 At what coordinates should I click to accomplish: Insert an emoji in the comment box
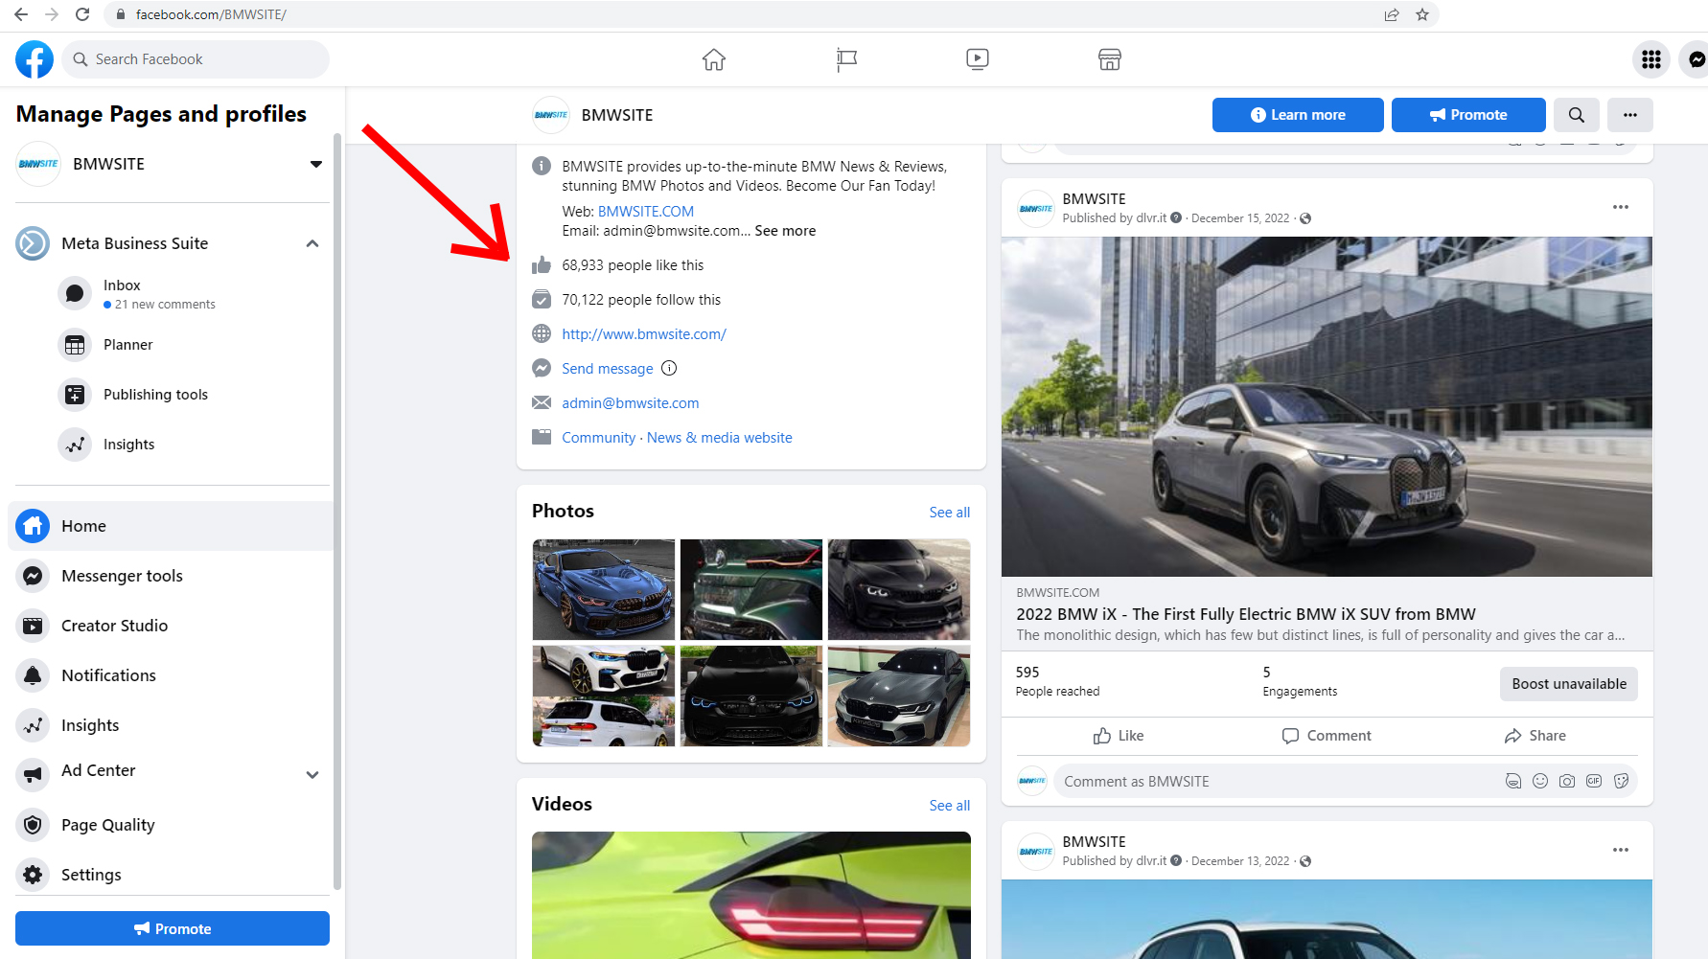click(x=1540, y=781)
